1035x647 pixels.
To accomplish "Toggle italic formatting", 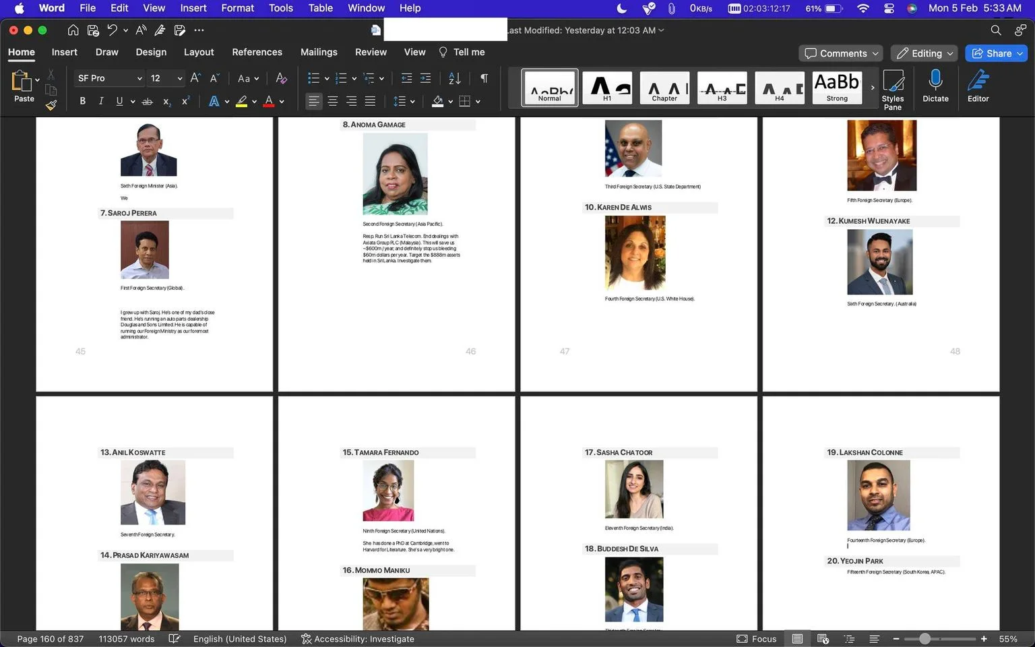I will coord(101,101).
